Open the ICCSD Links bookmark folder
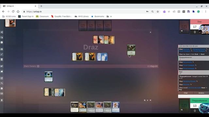This screenshot has width=209, height=117. pyautogui.click(x=9, y=17)
